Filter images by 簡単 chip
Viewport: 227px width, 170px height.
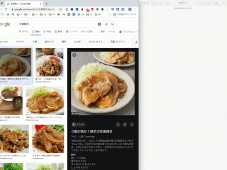64,42
